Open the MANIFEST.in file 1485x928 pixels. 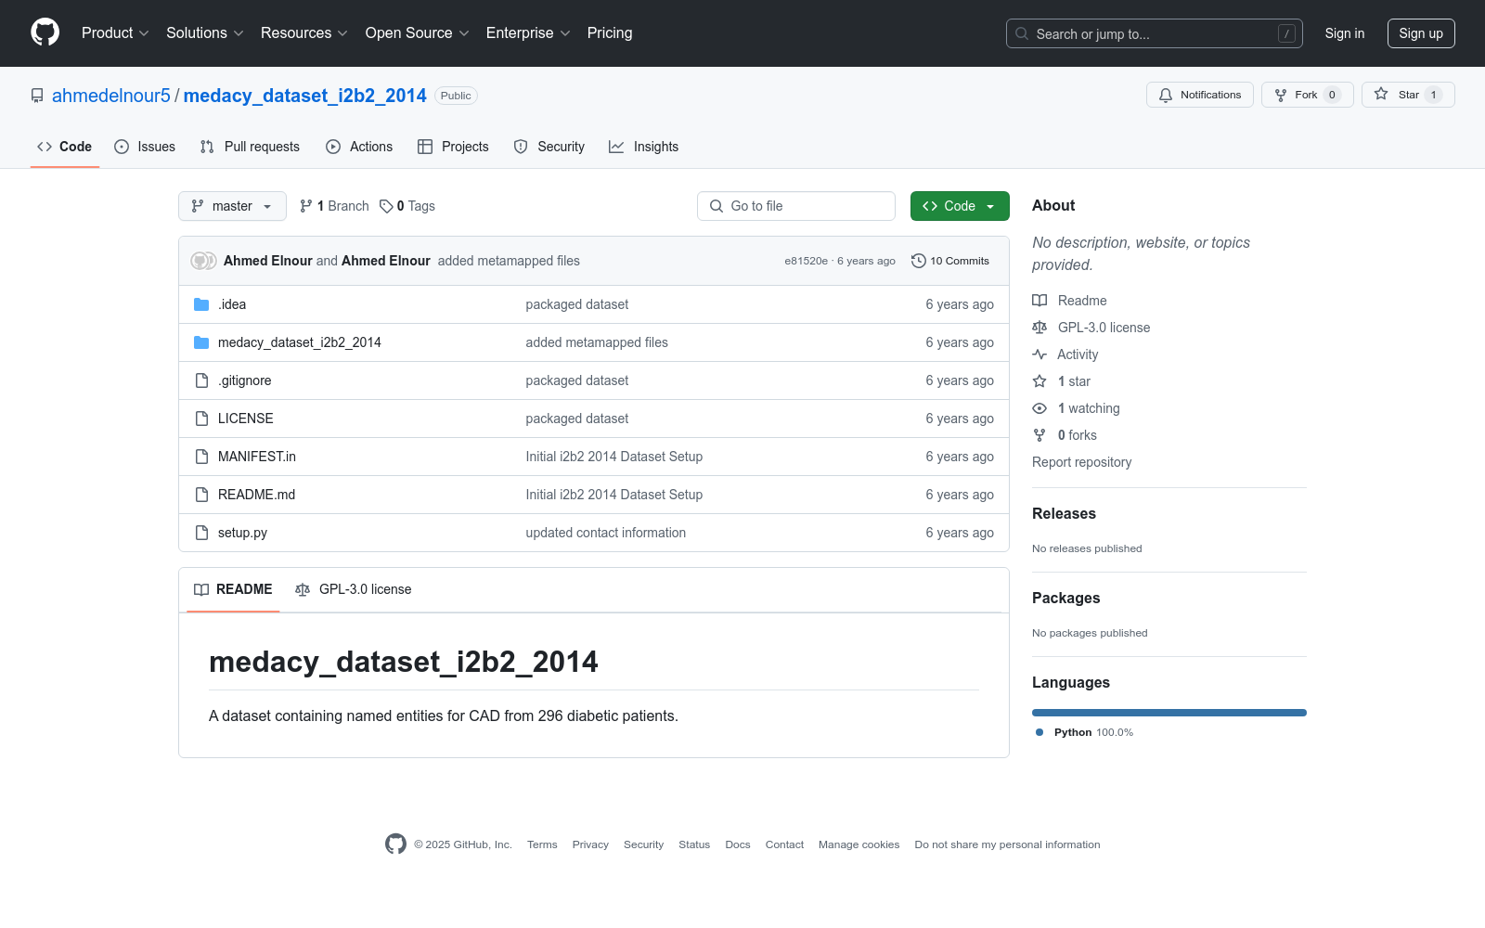257,457
